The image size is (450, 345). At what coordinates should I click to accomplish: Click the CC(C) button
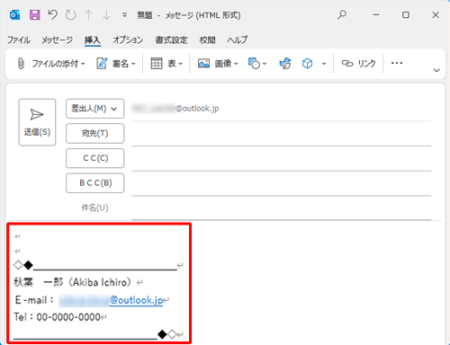(x=94, y=158)
